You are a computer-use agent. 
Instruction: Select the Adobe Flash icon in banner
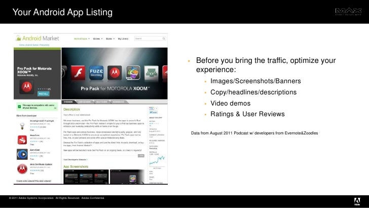(x=78, y=73)
